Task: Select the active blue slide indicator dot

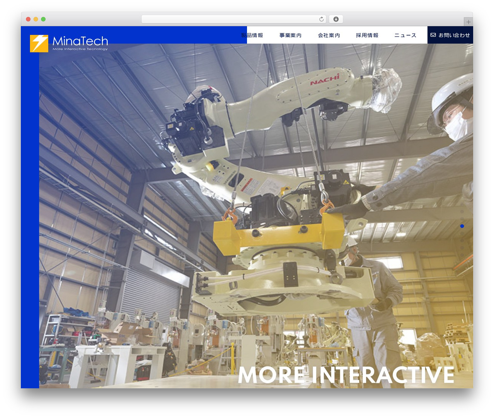Action: (x=462, y=226)
